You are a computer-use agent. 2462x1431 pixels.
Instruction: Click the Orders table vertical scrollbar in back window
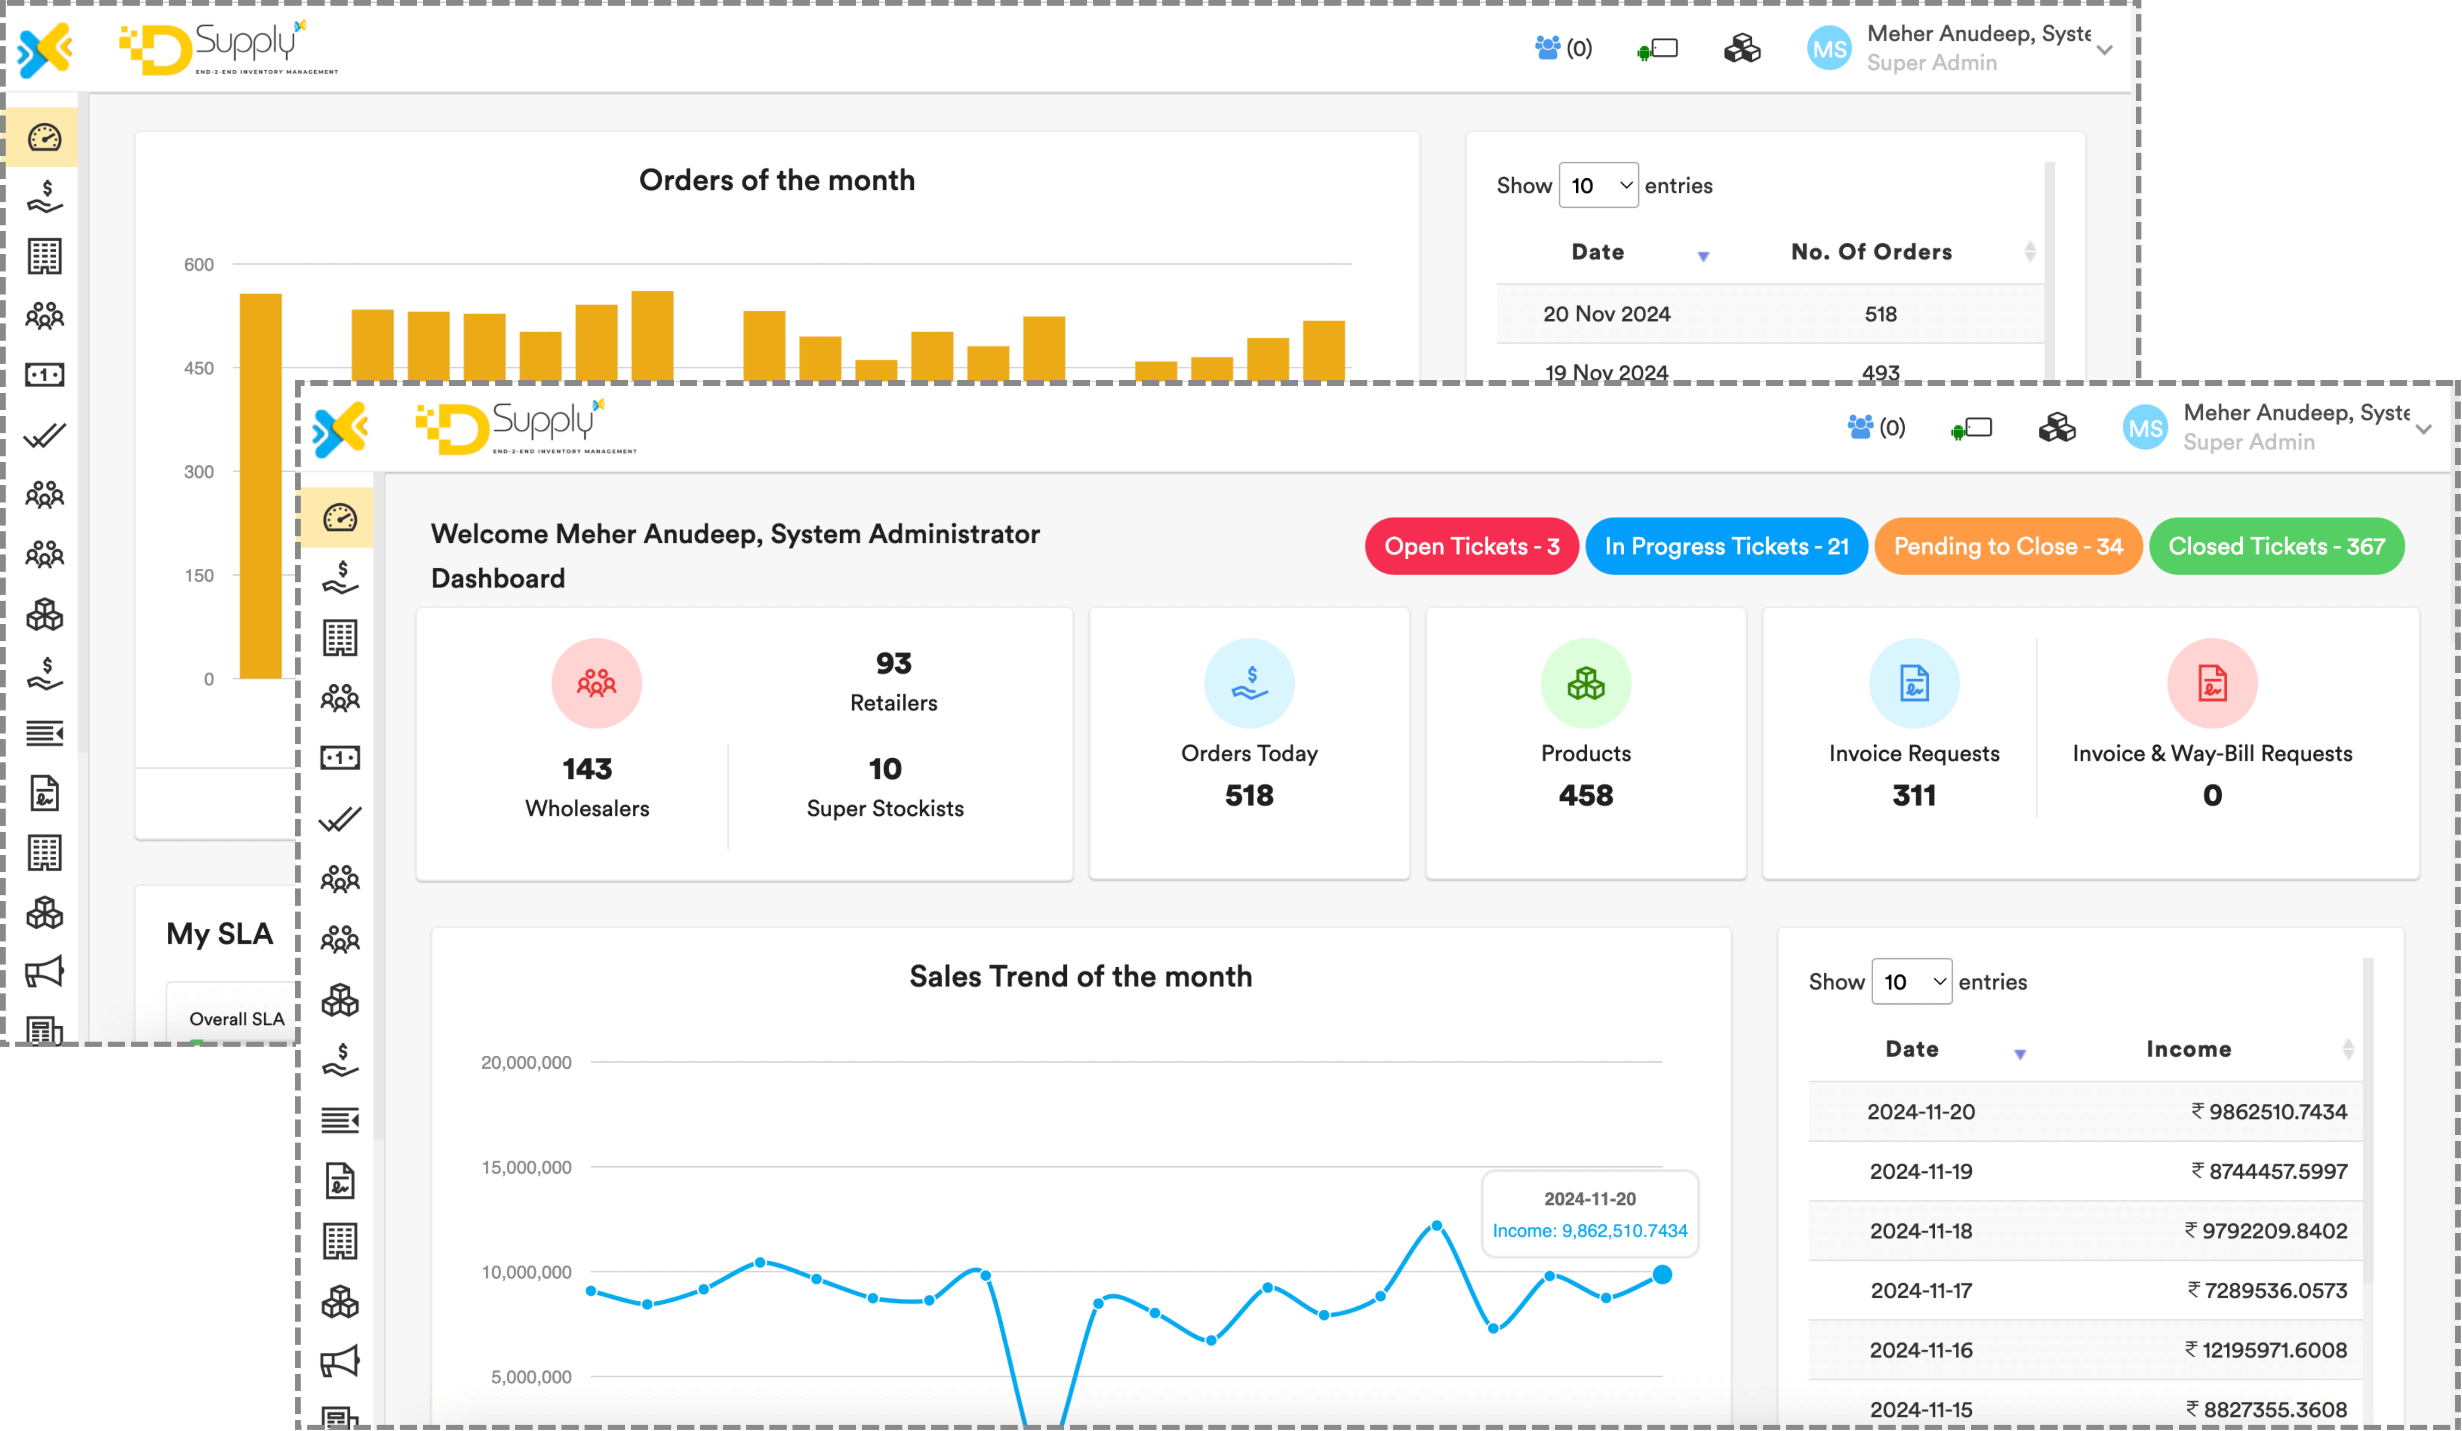point(2050,272)
